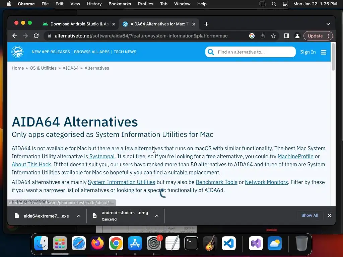This screenshot has width=343, height=257.
Task: Click the AlternativeTo site logo
Action: pos(17,52)
